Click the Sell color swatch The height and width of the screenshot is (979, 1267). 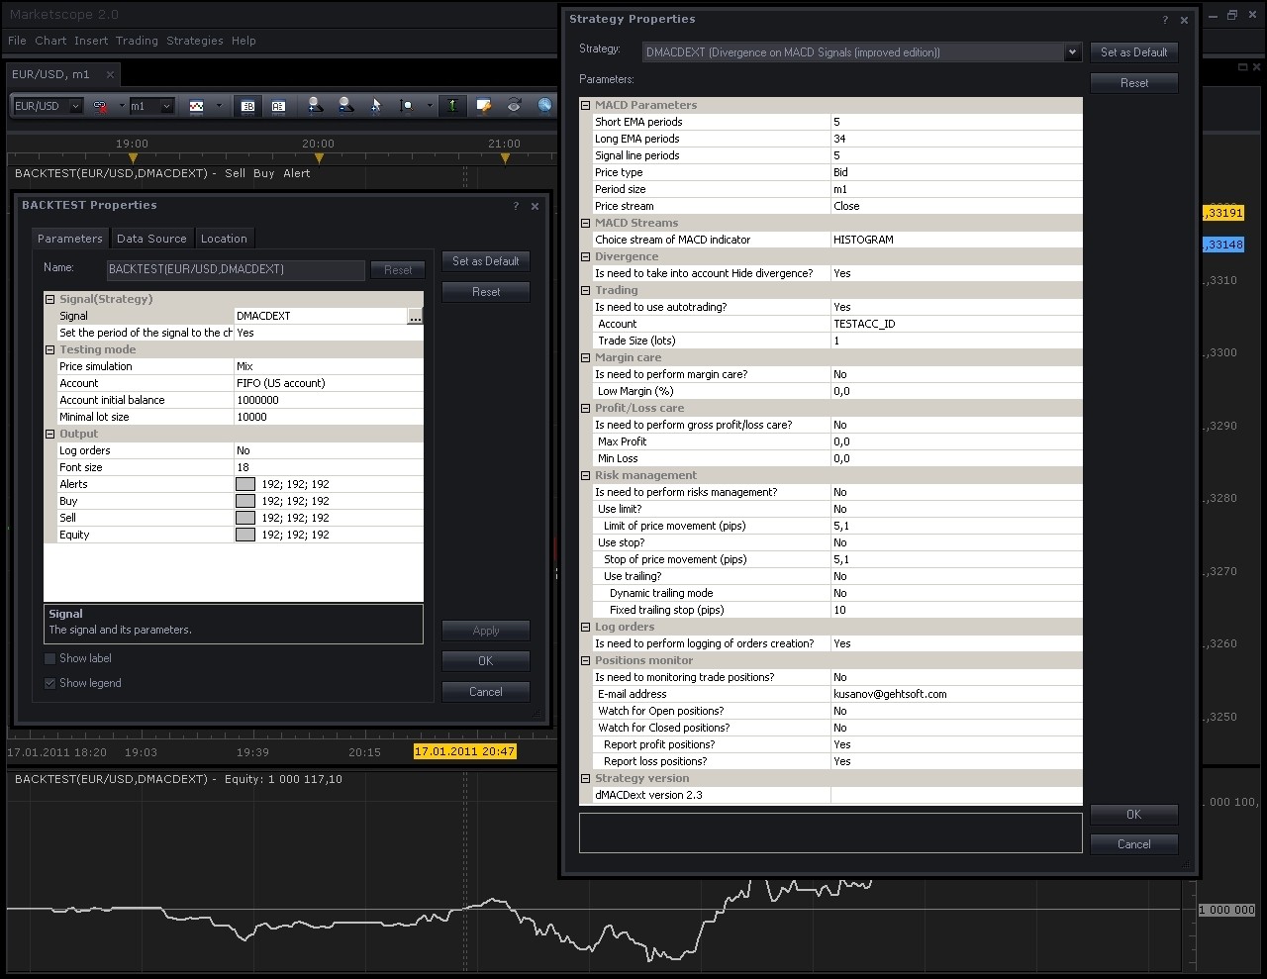coord(245,518)
